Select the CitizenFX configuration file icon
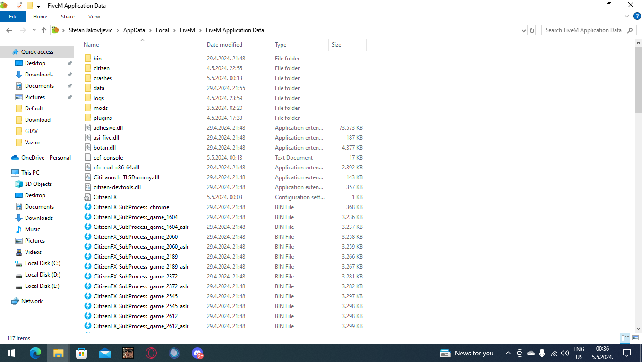 click(x=88, y=197)
